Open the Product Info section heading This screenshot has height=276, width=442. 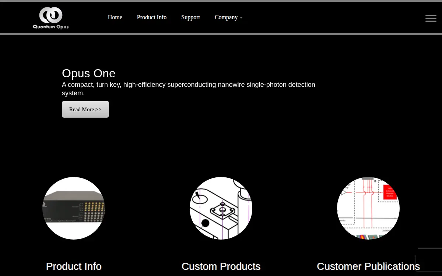pyautogui.click(x=74, y=266)
